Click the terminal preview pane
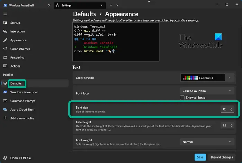 coord(116,42)
